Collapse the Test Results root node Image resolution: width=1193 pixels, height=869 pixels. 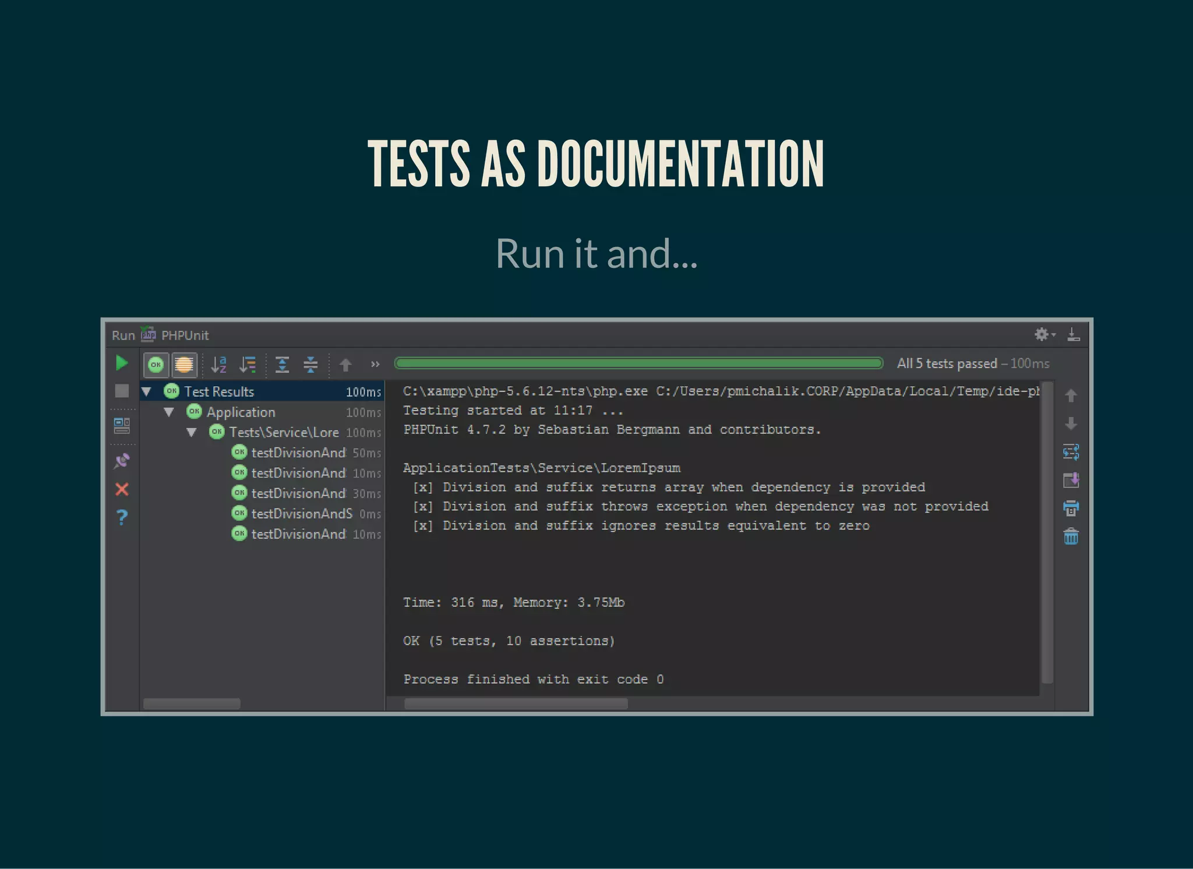coord(147,391)
